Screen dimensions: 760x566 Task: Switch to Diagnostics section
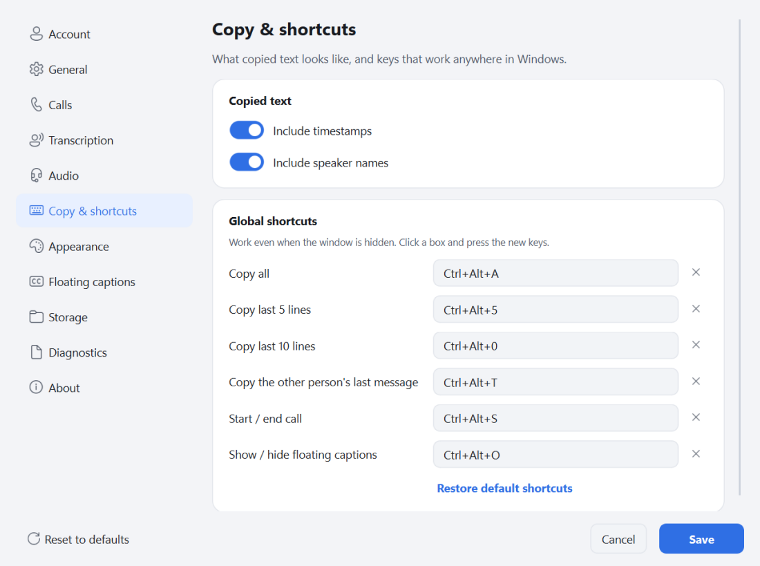coord(104,352)
